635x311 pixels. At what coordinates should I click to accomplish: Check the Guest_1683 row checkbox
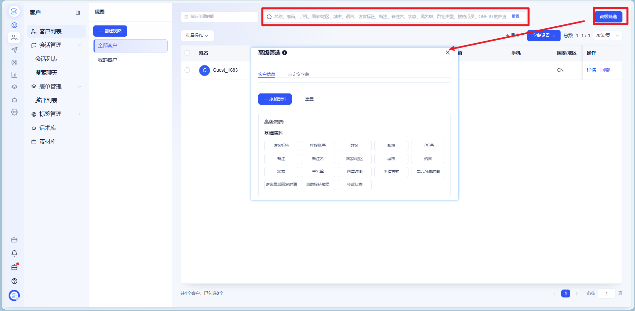click(x=187, y=70)
